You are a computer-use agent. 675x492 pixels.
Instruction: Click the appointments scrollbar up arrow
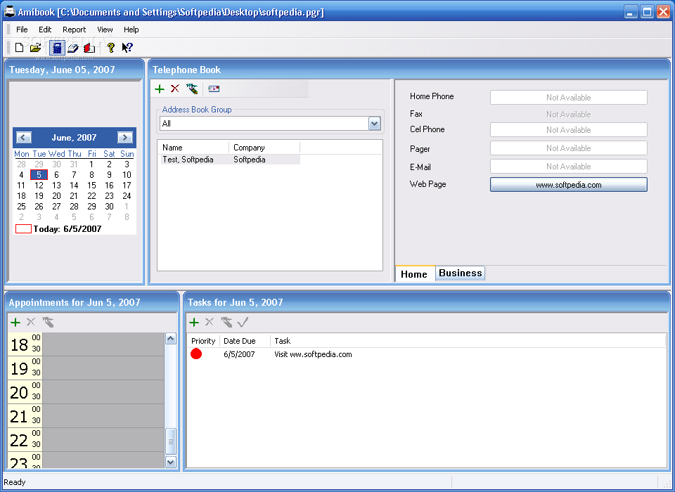pos(171,339)
